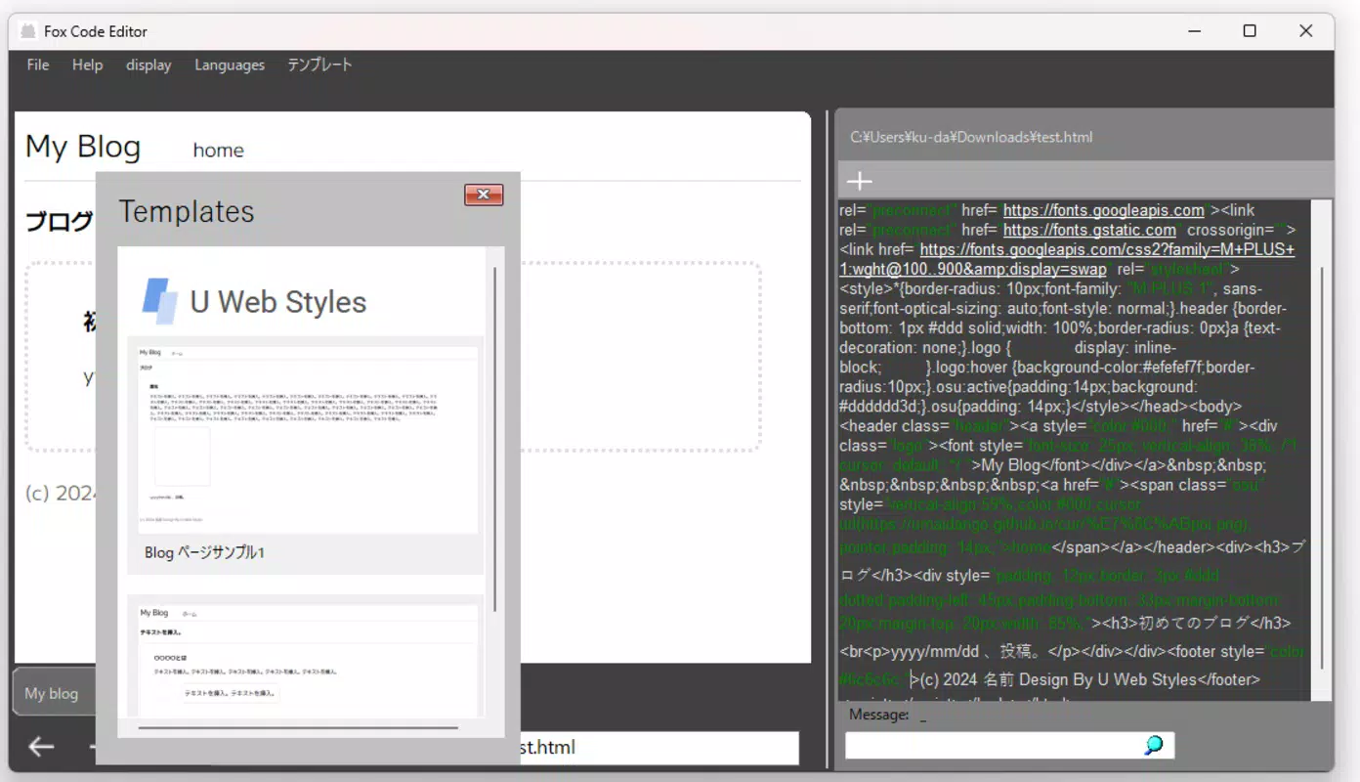Click the Blog ページサンプル1 caption
The image size is (1360, 782).
coord(204,552)
